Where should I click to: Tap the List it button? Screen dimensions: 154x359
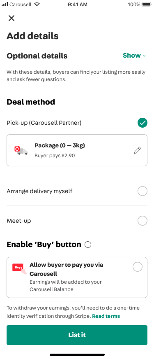point(77,335)
